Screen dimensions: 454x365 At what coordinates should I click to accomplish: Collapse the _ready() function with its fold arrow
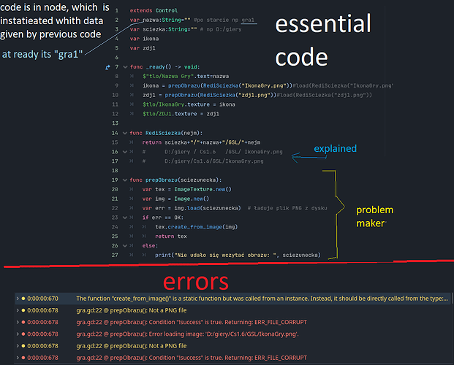124,66
